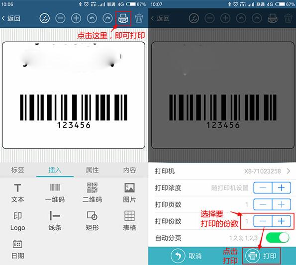This screenshot has width=296, height=265.
Task: Insert a 线条 line element
Action: (55, 221)
